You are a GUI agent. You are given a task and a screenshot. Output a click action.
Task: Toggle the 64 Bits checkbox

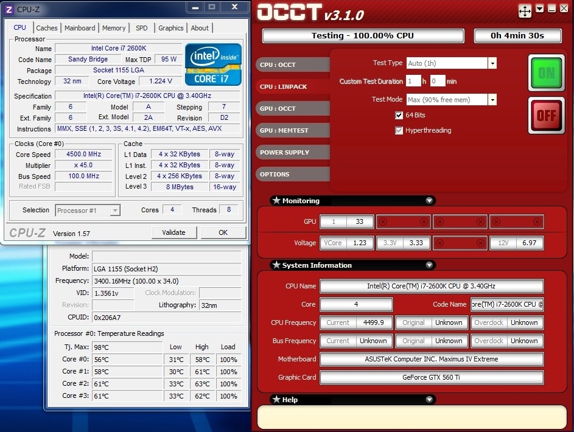[399, 115]
